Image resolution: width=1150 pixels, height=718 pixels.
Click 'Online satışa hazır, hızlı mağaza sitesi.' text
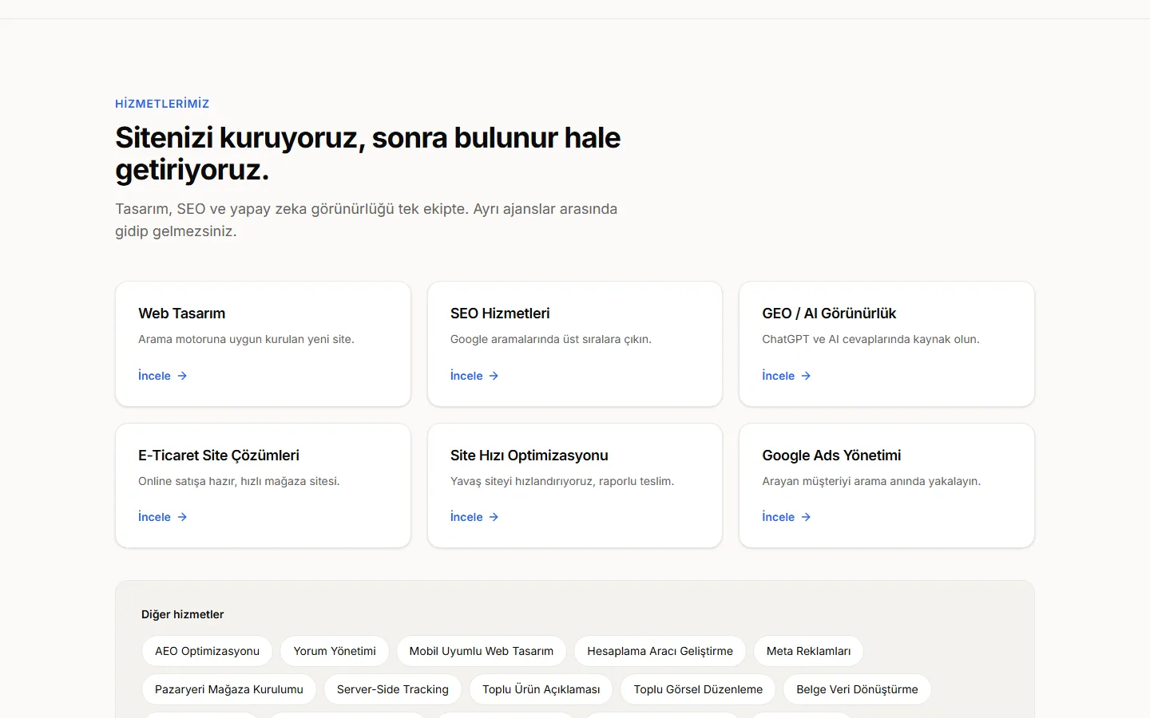239,481
